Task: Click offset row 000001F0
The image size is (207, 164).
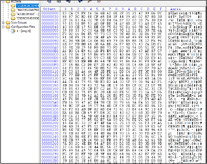Action: click(x=50, y=119)
